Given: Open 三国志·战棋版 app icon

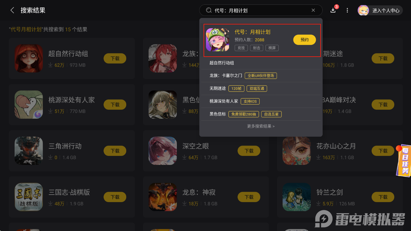Looking at the screenshot, I should coord(29,197).
